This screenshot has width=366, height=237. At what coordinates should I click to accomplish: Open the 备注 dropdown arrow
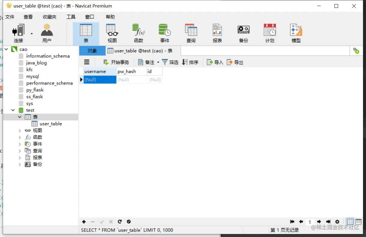[158, 62]
